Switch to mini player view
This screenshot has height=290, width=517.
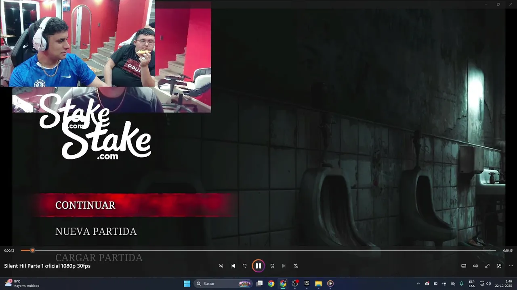click(499, 266)
